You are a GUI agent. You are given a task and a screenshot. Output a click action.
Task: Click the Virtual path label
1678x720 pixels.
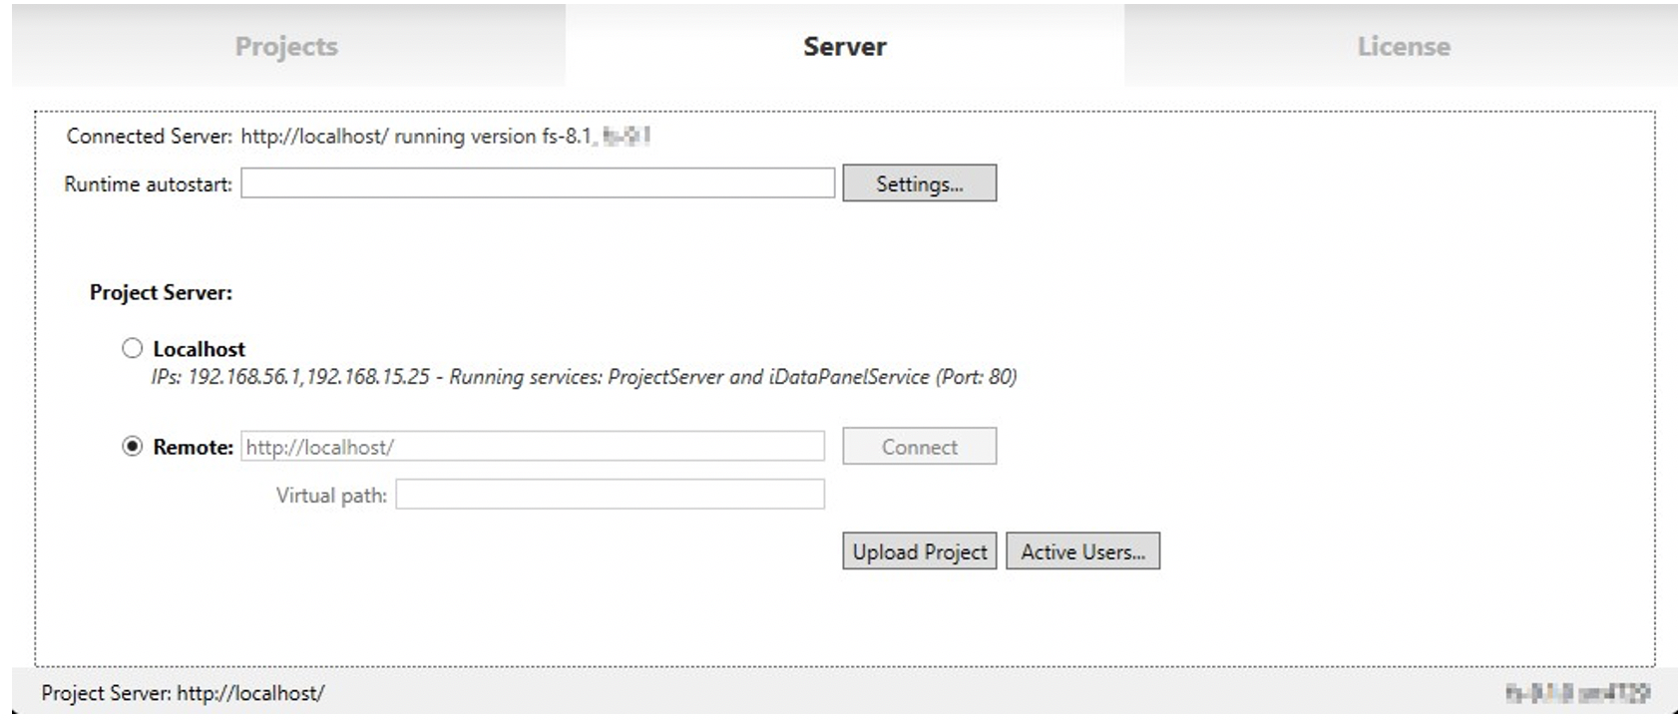pos(331,496)
